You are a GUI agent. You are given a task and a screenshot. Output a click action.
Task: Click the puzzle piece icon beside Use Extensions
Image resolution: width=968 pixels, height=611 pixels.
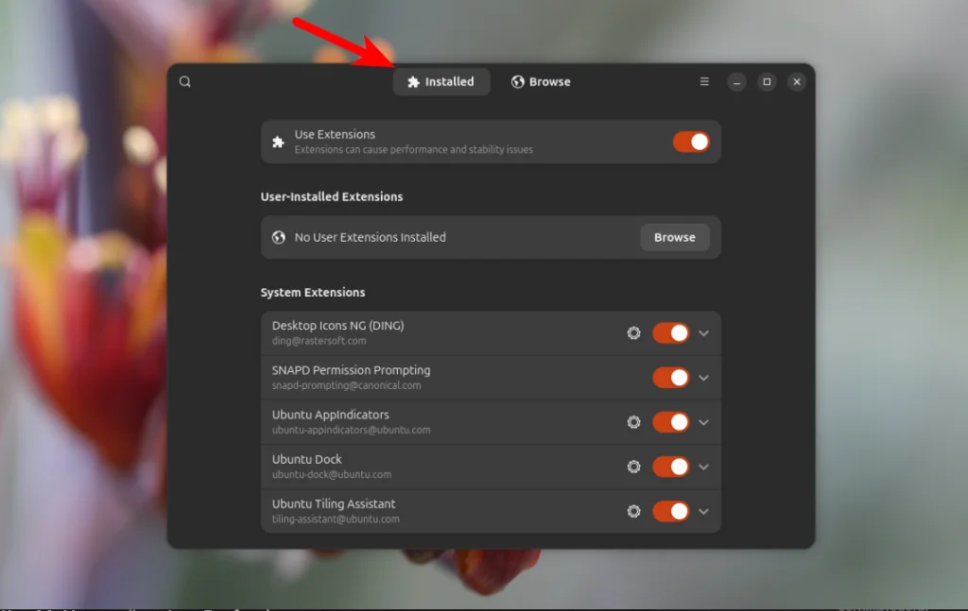(278, 141)
